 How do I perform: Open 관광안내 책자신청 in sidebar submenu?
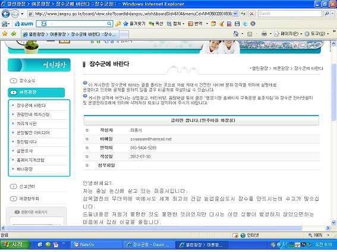pos(33,114)
